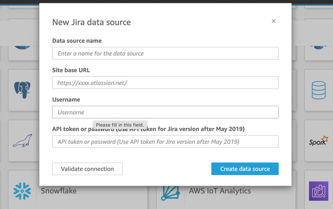The image size is (333, 209).
Task: Click the Data source name input field
Action: pyautogui.click(x=165, y=53)
